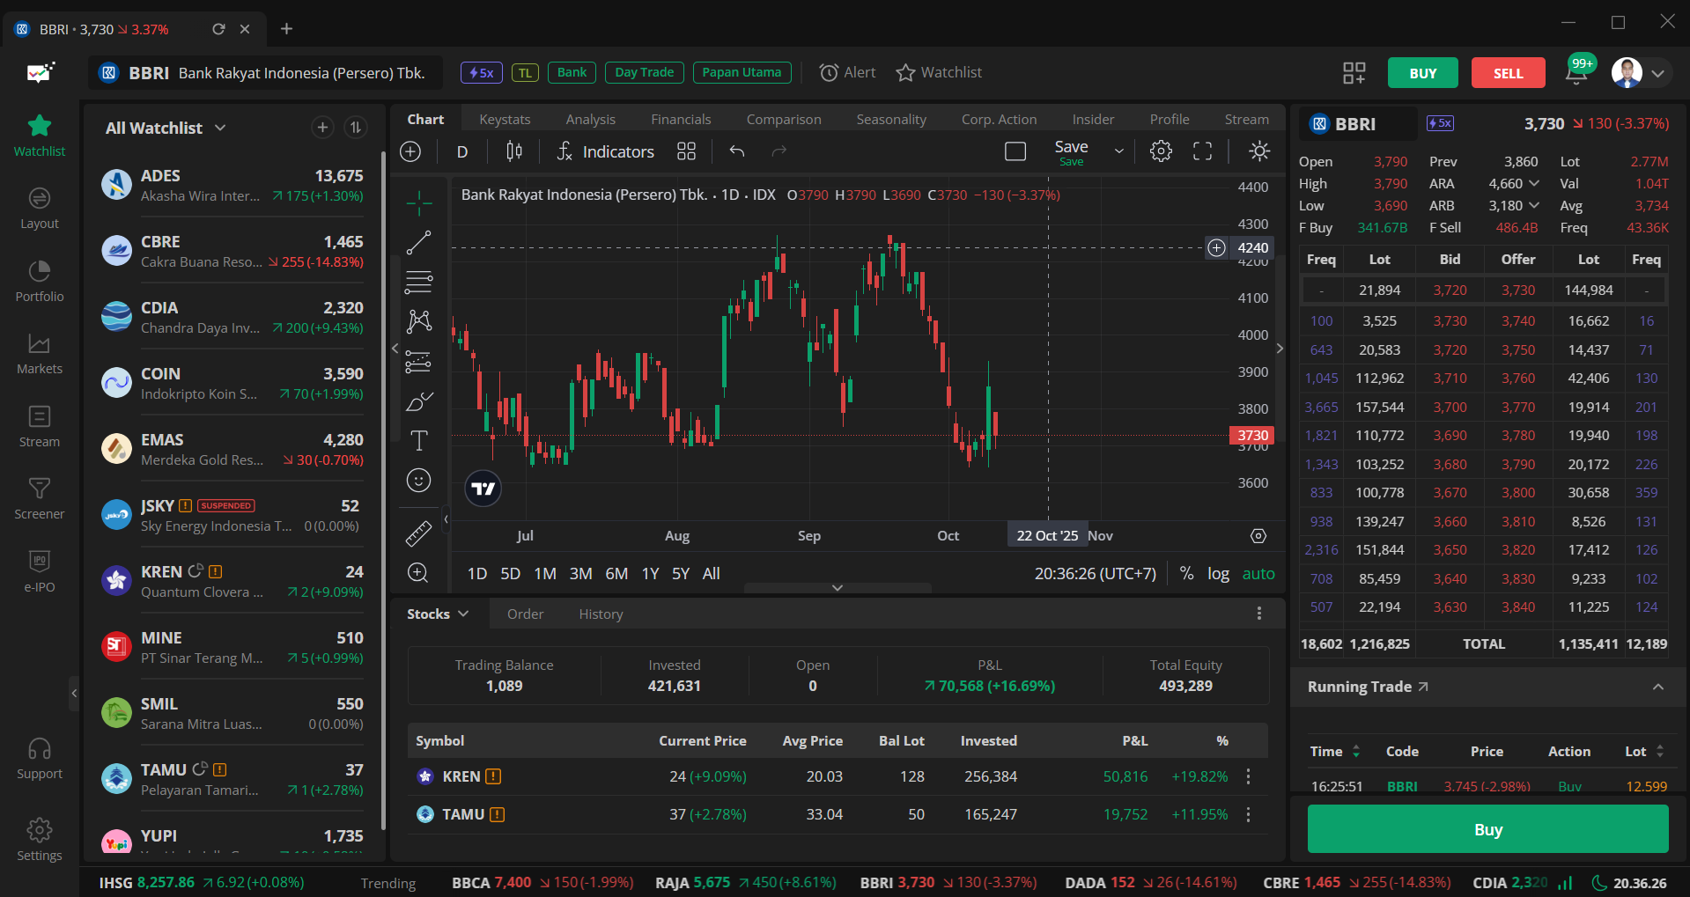Toggle percentage scale on the chart
Image resolution: width=1690 pixels, height=897 pixels.
coord(1185,573)
